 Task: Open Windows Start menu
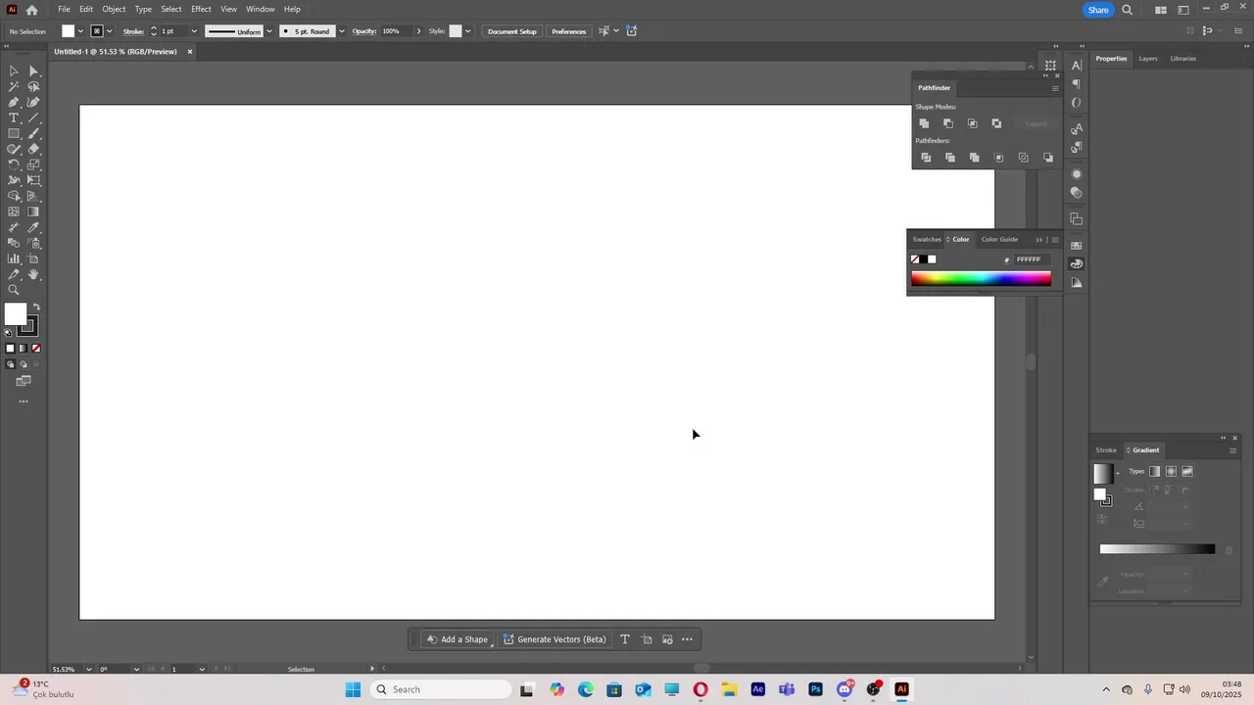(353, 689)
